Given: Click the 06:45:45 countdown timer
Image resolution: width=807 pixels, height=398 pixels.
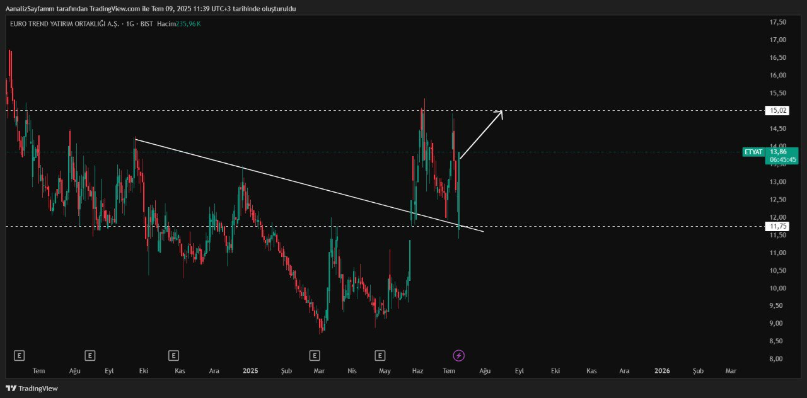Looking at the screenshot, I should [x=781, y=160].
